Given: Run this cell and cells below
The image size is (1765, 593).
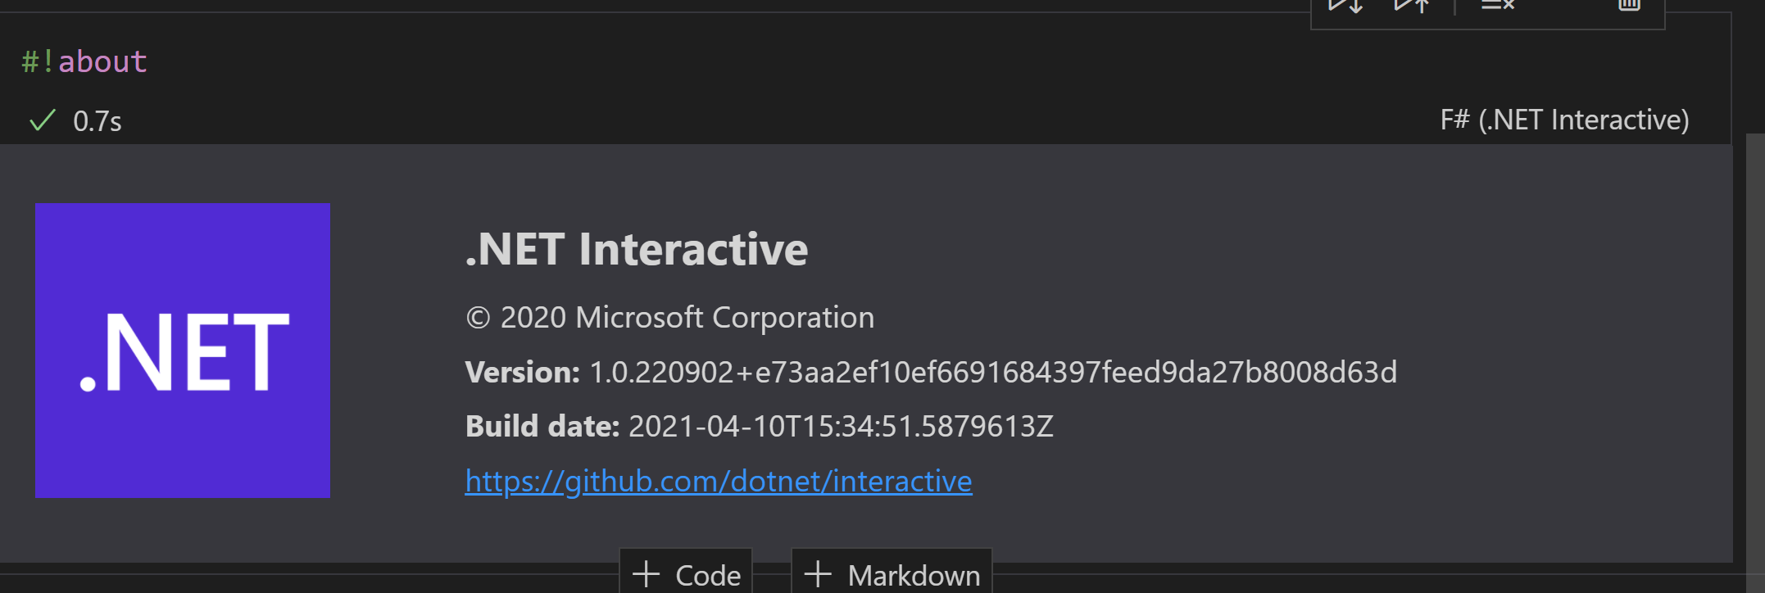Looking at the screenshot, I should [1345, 5].
